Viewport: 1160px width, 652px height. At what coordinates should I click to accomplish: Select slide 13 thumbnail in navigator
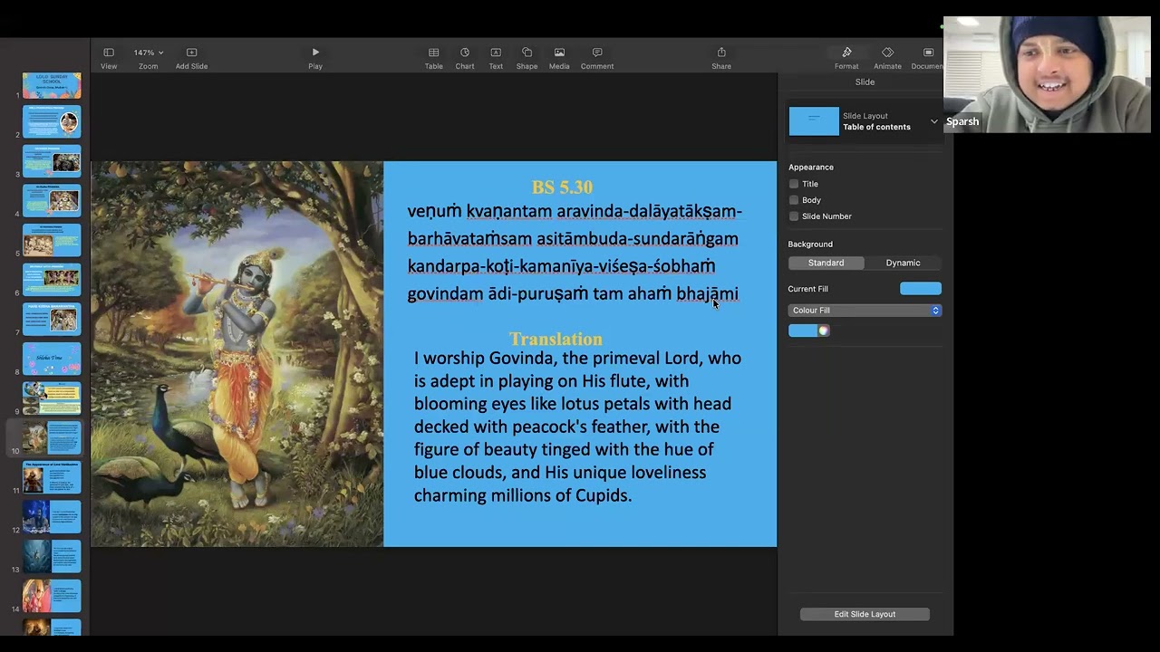52,556
